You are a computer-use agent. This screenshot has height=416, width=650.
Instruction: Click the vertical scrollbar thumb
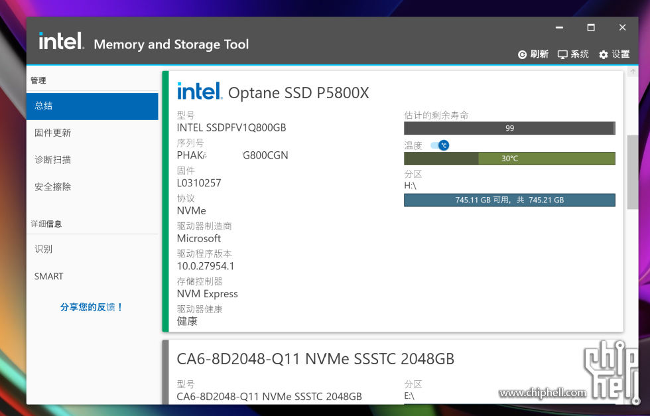pos(633,172)
